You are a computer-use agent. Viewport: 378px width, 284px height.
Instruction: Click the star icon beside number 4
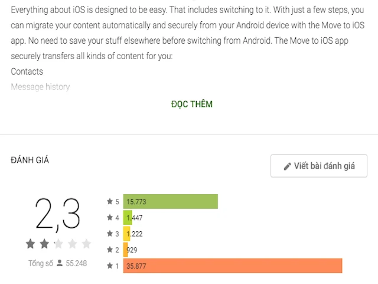tap(109, 218)
